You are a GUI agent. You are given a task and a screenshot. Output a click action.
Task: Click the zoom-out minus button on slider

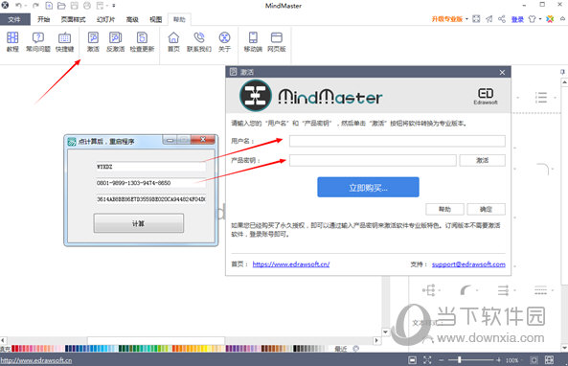pos(441,360)
